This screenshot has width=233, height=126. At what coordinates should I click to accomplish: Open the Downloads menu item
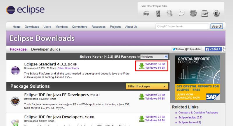tap(32, 27)
